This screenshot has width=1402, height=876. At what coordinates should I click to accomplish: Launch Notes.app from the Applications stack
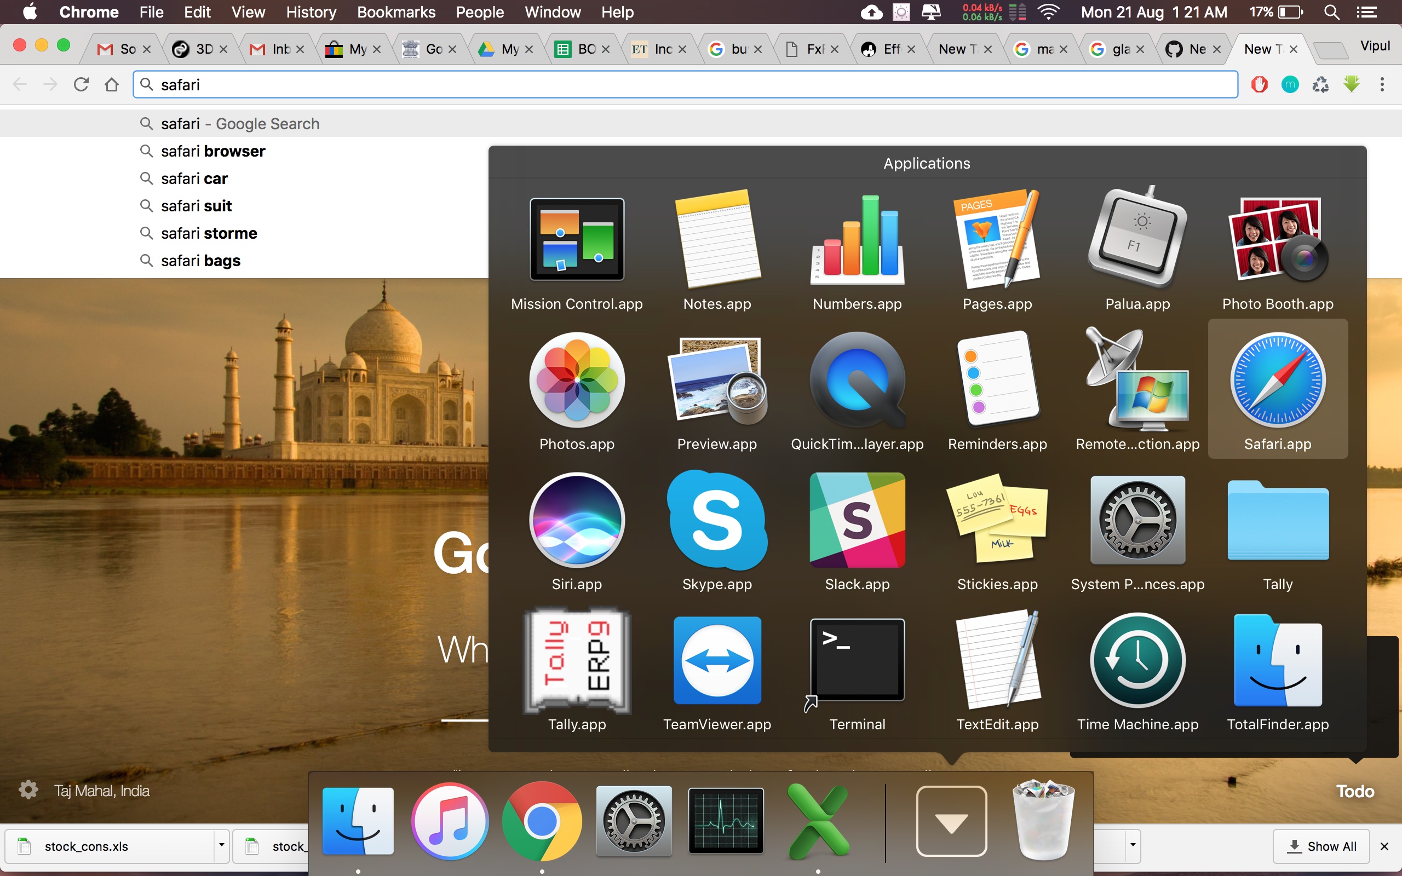pos(717,240)
